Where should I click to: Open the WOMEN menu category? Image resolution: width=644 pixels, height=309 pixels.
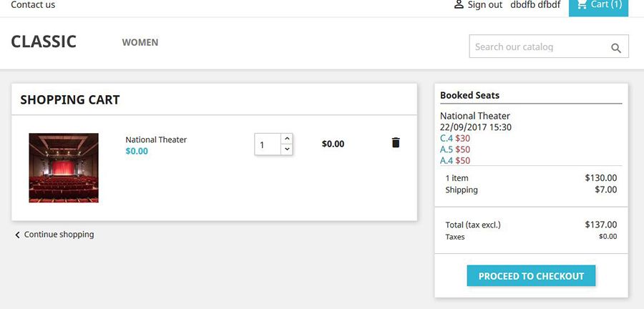click(x=140, y=42)
